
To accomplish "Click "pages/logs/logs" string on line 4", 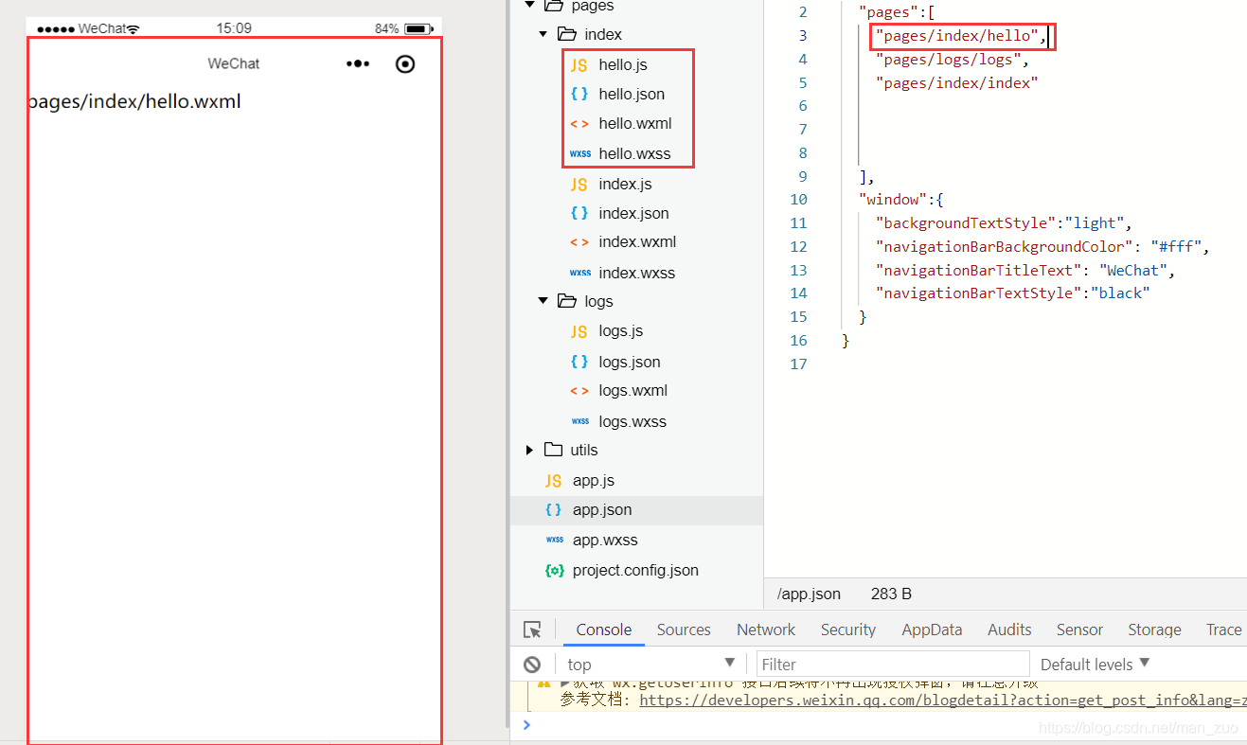I will 948,60.
